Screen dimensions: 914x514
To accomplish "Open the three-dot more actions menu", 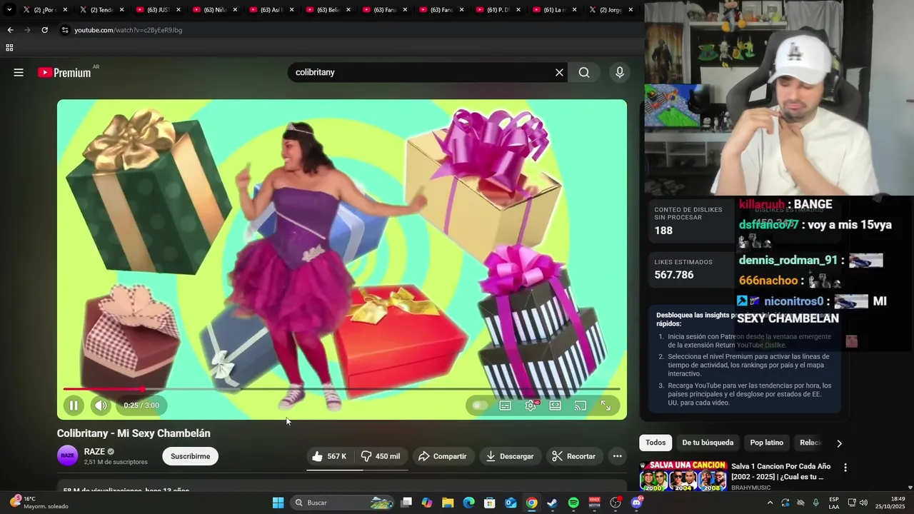I will [617, 456].
